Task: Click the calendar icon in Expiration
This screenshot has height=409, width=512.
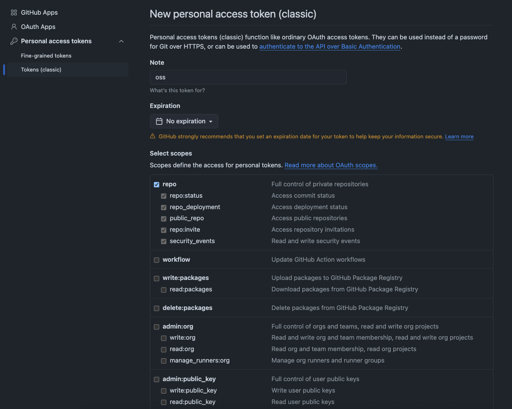Action: pyautogui.click(x=159, y=121)
